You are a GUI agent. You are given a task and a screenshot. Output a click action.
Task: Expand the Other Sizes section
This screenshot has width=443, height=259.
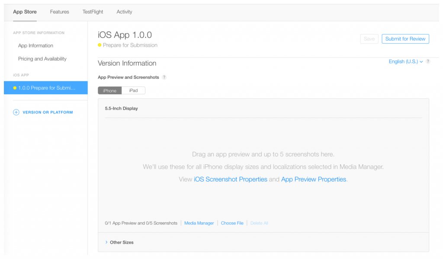[x=120, y=243]
